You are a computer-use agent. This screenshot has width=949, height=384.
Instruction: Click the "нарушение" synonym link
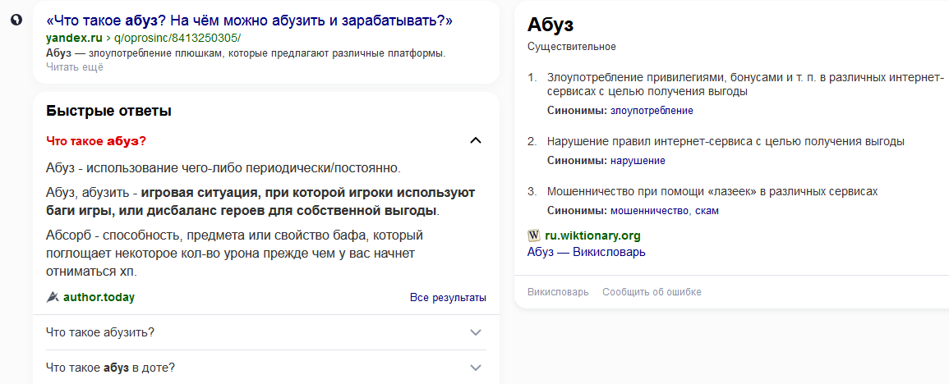pyautogui.click(x=638, y=161)
